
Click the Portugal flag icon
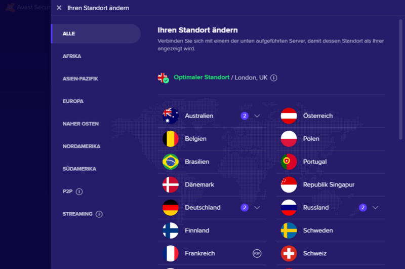point(289,162)
